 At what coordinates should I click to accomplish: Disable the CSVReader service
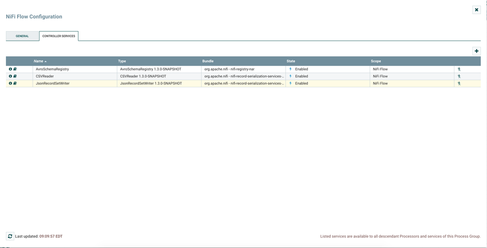459,76
